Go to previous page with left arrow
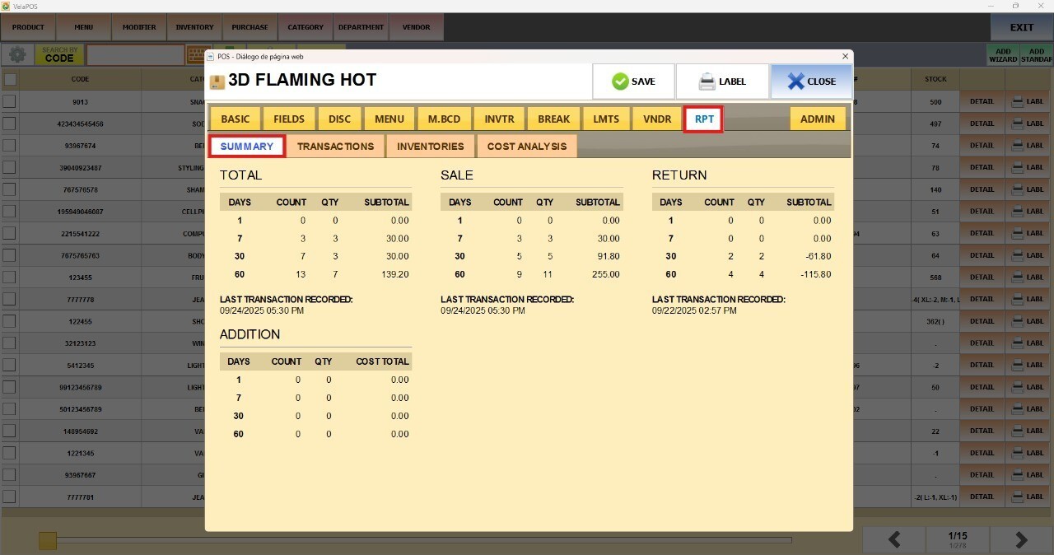 point(893,539)
